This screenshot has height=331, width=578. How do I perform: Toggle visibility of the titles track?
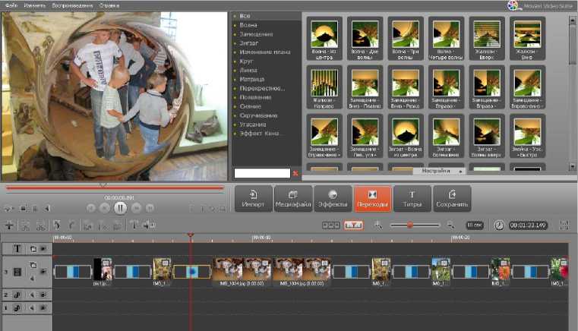click(x=43, y=248)
